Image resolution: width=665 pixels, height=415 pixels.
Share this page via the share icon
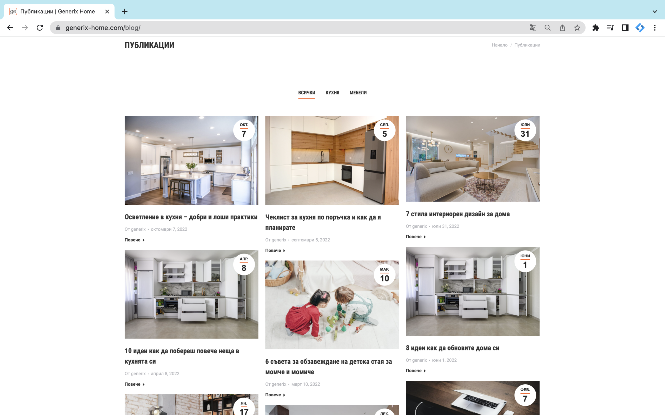pyautogui.click(x=562, y=28)
